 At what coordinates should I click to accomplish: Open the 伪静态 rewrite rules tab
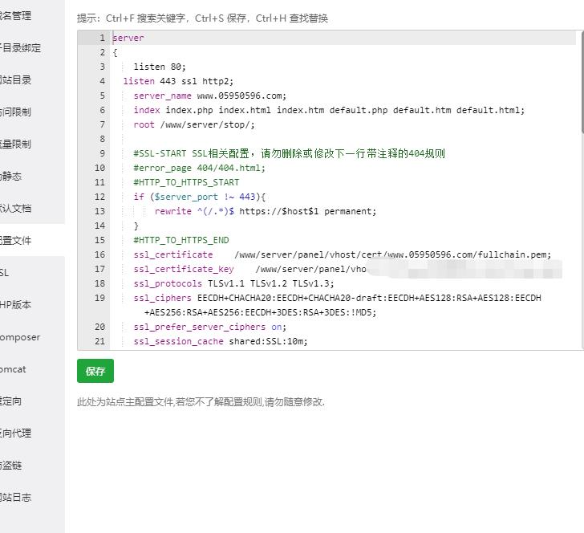coord(32,176)
